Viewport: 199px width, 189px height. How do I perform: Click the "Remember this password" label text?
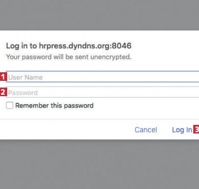coord(54,106)
